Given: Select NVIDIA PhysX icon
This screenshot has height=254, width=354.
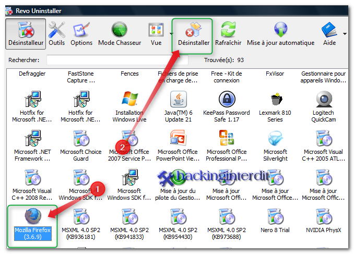Looking at the screenshot, I should [x=324, y=216].
